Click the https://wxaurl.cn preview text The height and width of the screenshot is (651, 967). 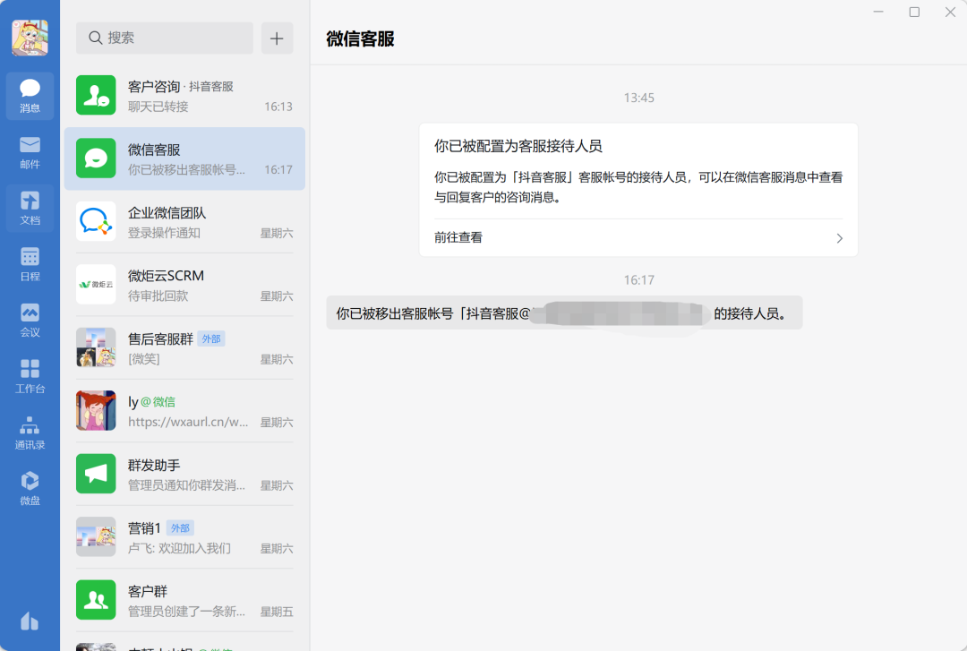(x=188, y=422)
